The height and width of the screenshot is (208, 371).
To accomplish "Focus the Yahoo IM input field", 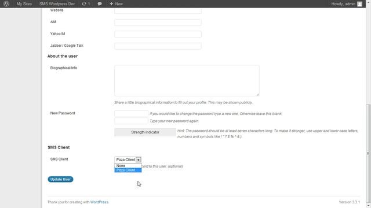I will click(158, 34).
